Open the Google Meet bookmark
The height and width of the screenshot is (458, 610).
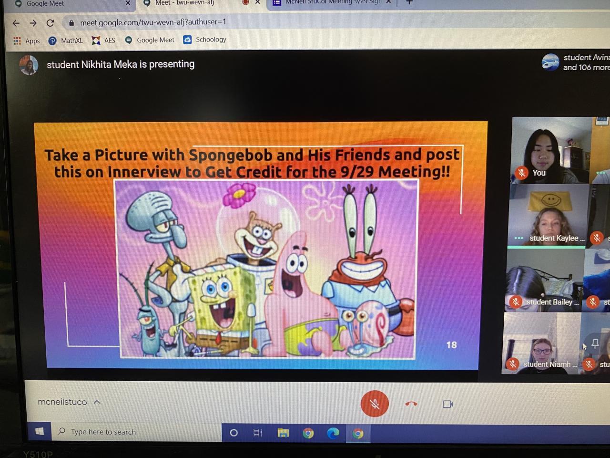(150, 40)
